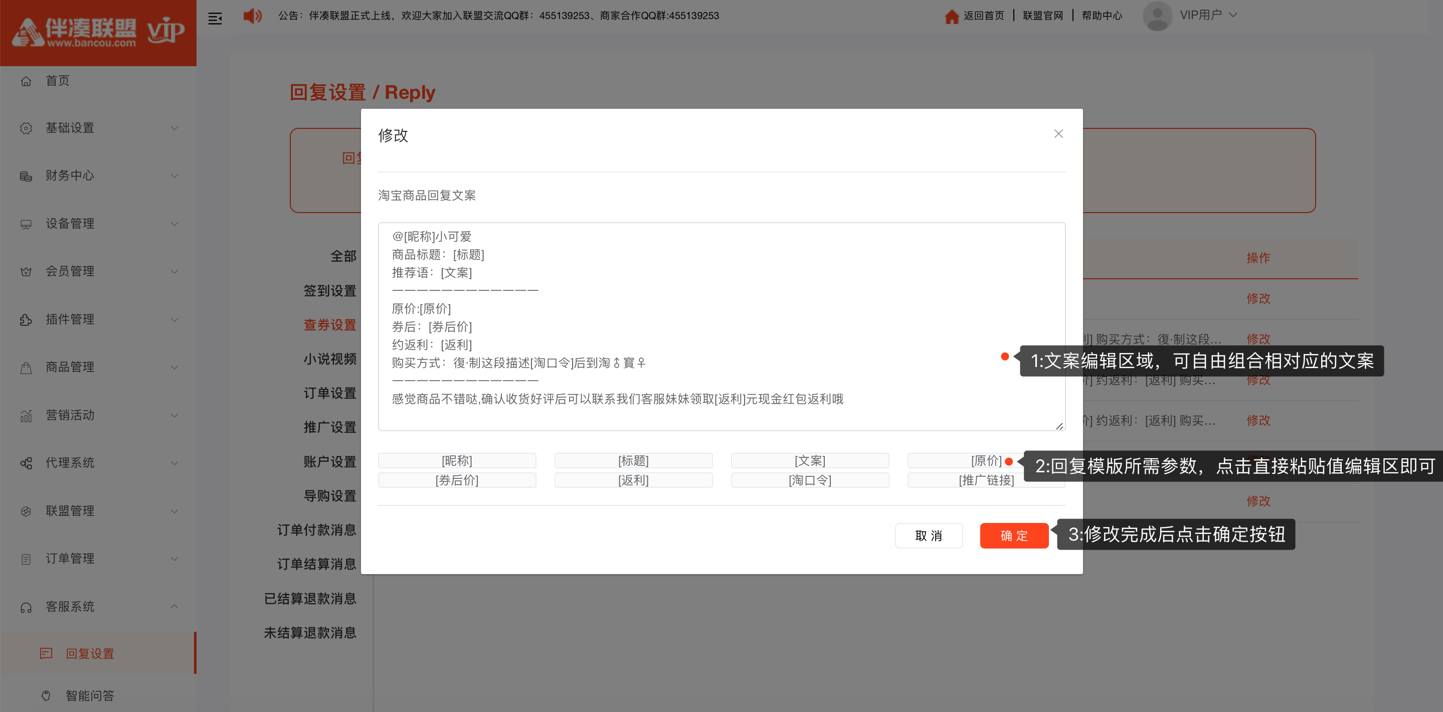Click the textarea resize handle
This screenshot has height=712, width=1443.
[1059, 426]
